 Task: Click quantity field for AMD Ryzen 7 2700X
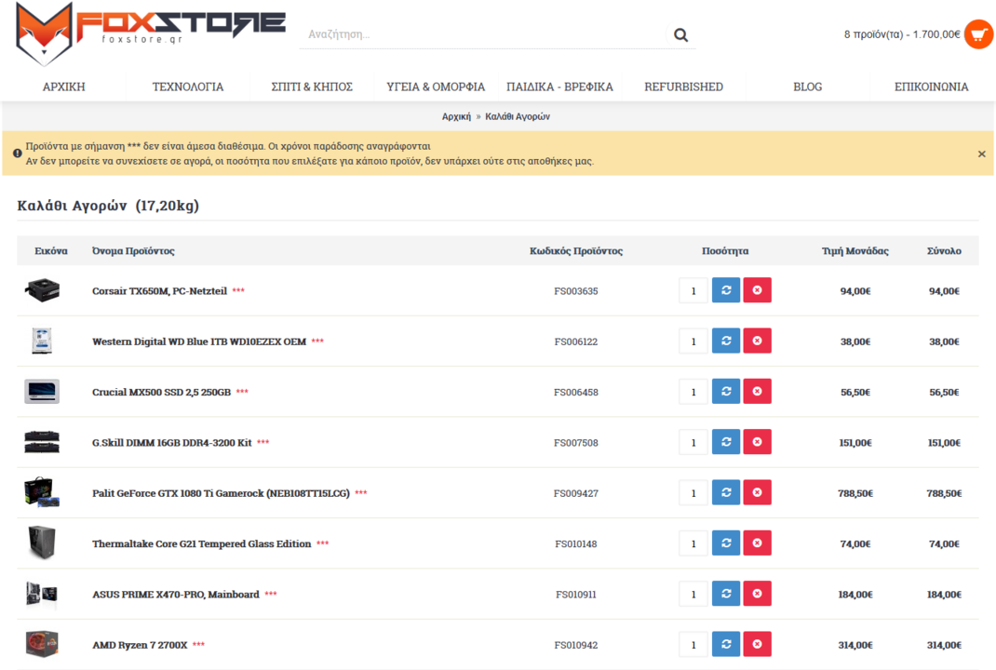(693, 645)
